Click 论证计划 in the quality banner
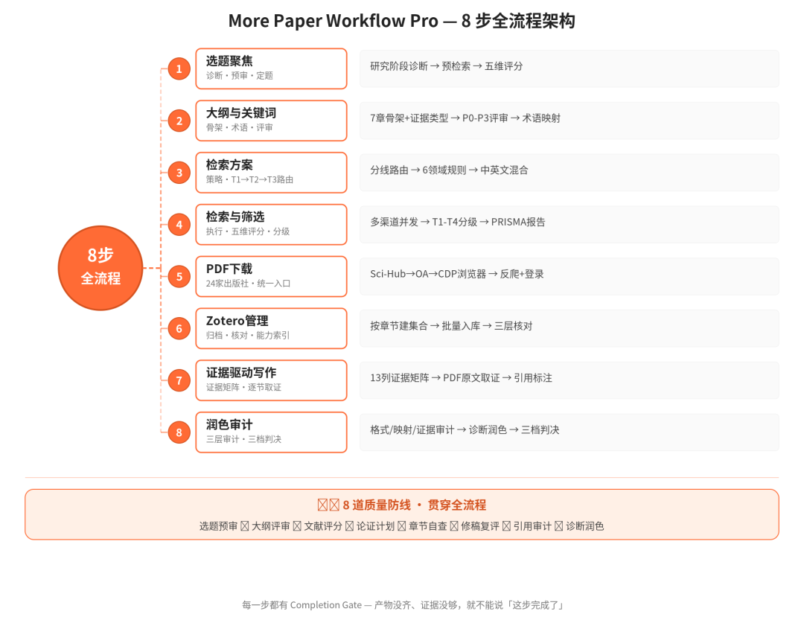This screenshot has width=804, height=620. tap(375, 526)
